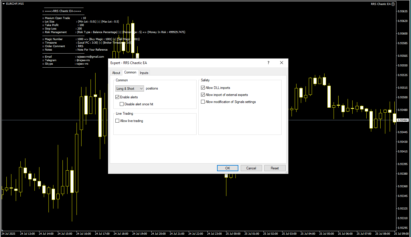Close the Expert - RRS Chaotic EA dialog
The image size is (411, 237).
(281, 63)
